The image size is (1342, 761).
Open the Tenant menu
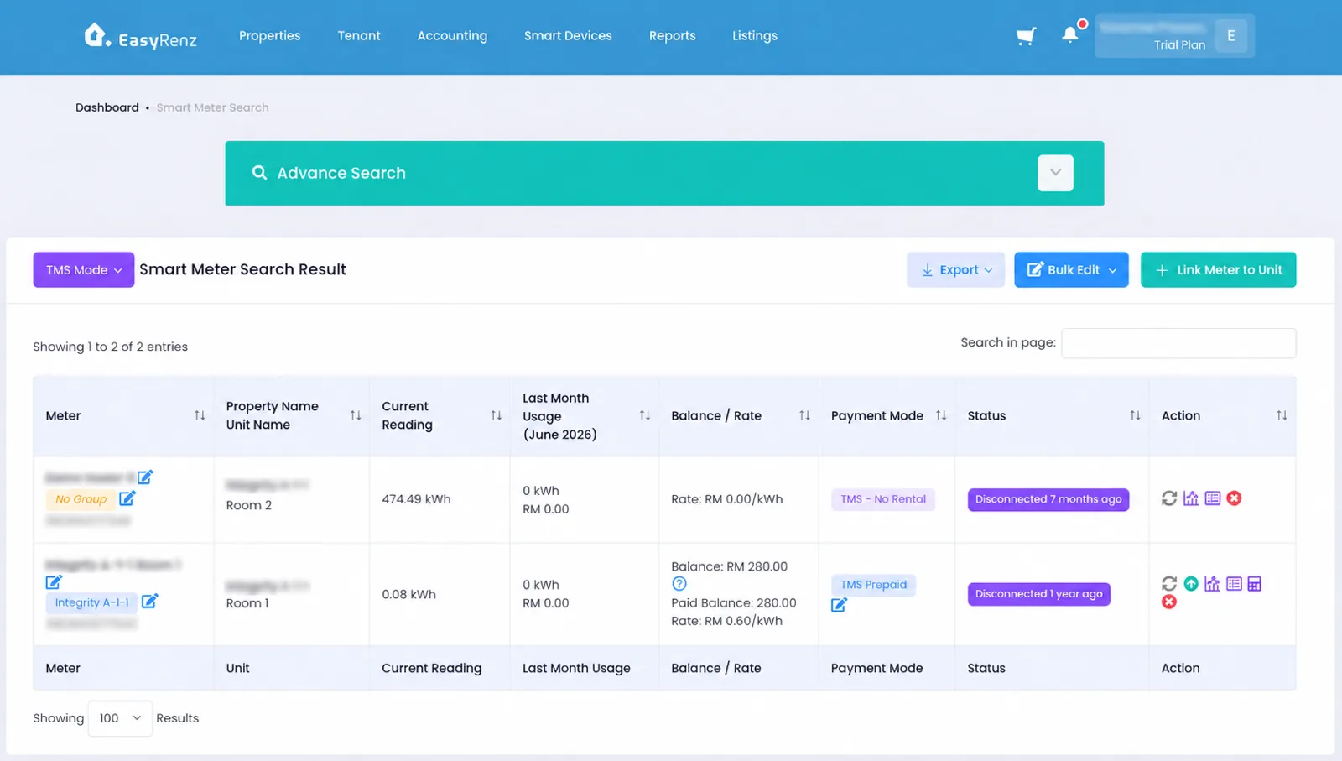pyautogui.click(x=359, y=35)
